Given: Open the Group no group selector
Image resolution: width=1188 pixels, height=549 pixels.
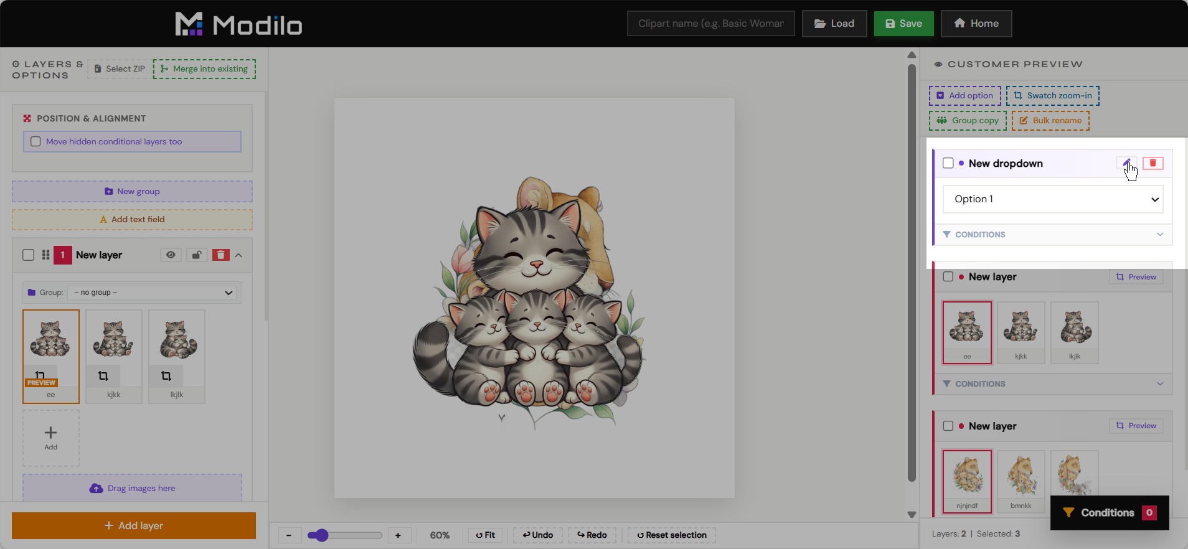Looking at the screenshot, I should tap(153, 293).
